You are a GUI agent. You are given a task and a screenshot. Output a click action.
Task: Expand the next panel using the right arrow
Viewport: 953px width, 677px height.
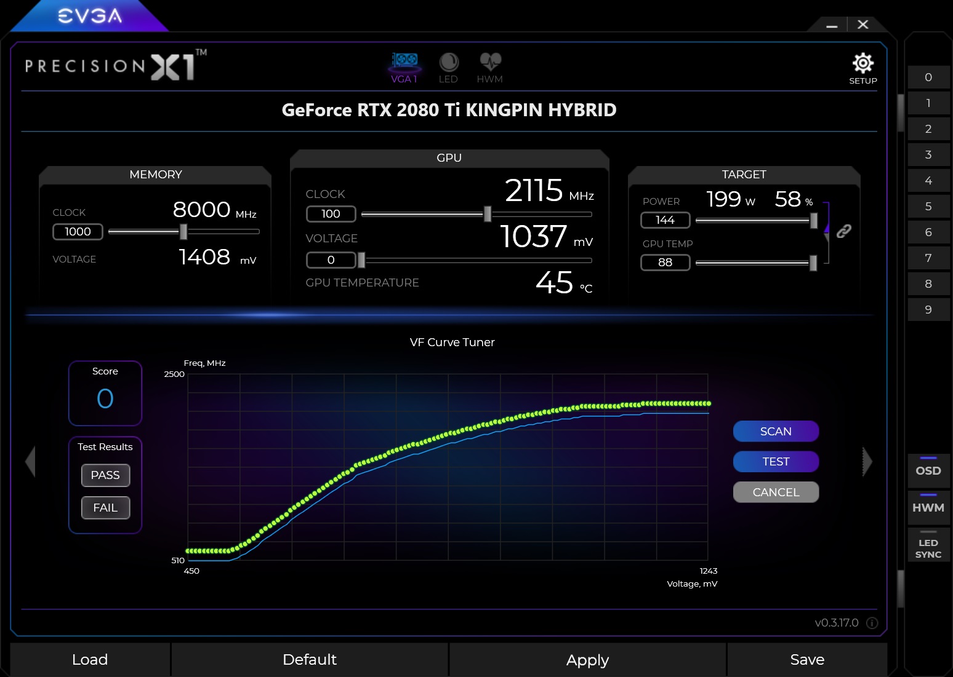[x=866, y=461]
